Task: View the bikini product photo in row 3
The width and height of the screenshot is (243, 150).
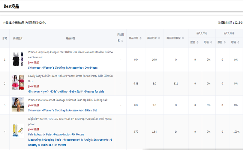Action: [x=18, y=104]
